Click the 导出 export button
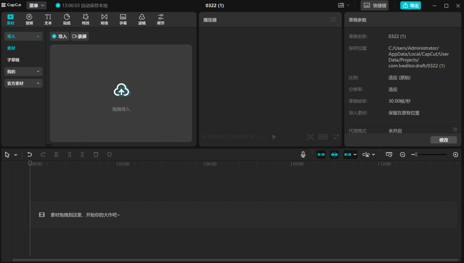Image resolution: width=464 pixels, height=263 pixels. click(411, 5)
